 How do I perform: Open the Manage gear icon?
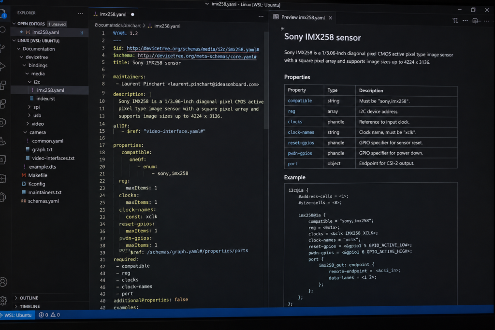[x=3, y=301]
